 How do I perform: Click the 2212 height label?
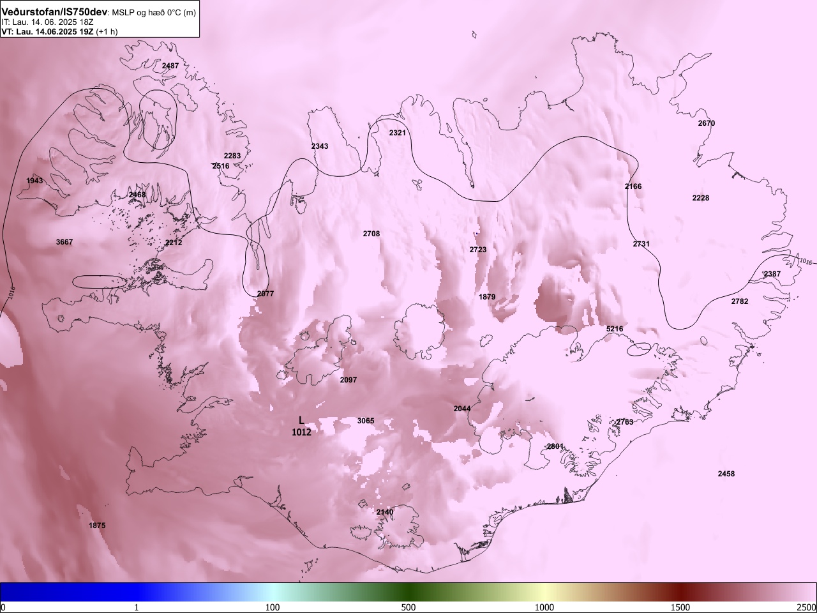pos(174,243)
